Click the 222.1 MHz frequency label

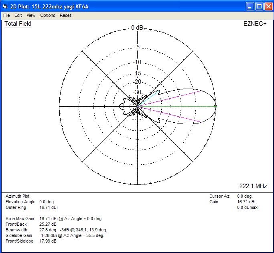253,186
